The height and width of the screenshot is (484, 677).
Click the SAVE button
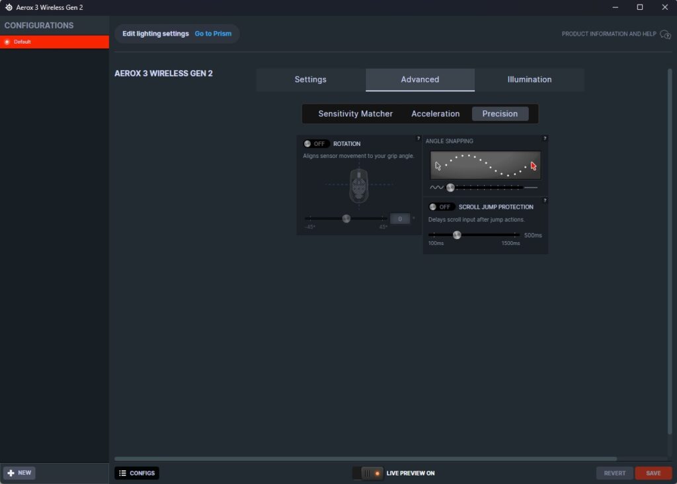(653, 473)
